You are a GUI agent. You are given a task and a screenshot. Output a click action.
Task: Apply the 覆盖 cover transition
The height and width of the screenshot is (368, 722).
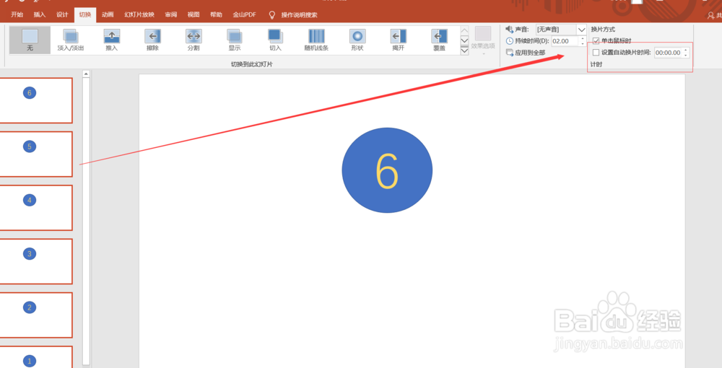439,40
